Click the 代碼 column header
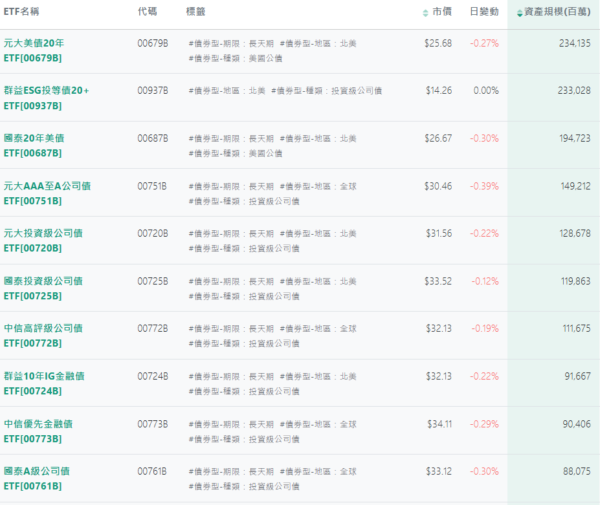This screenshot has height=505, width=600. pos(148,12)
